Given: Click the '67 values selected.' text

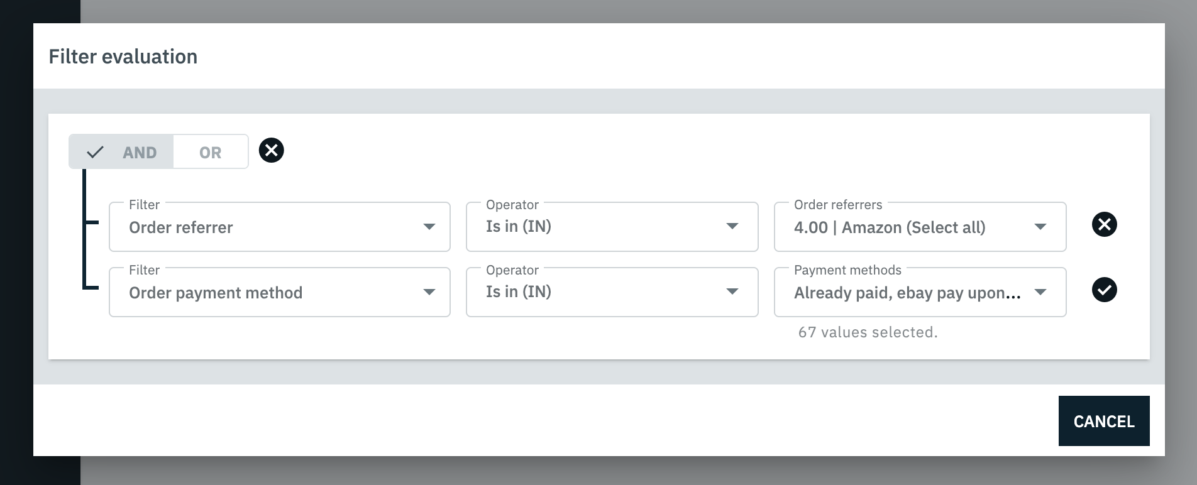Looking at the screenshot, I should click(x=868, y=332).
